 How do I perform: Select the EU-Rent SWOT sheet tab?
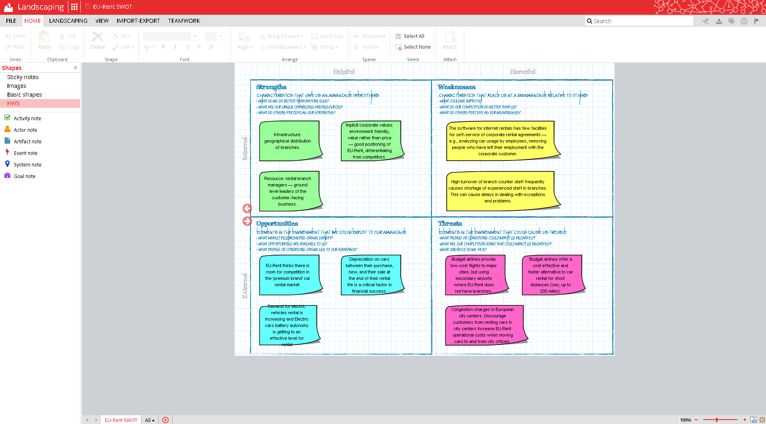click(x=121, y=420)
